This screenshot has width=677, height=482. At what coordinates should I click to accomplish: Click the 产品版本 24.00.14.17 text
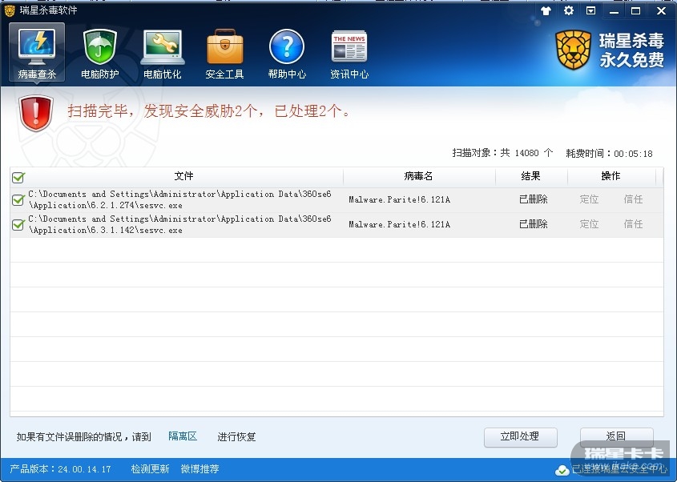pyautogui.click(x=60, y=469)
